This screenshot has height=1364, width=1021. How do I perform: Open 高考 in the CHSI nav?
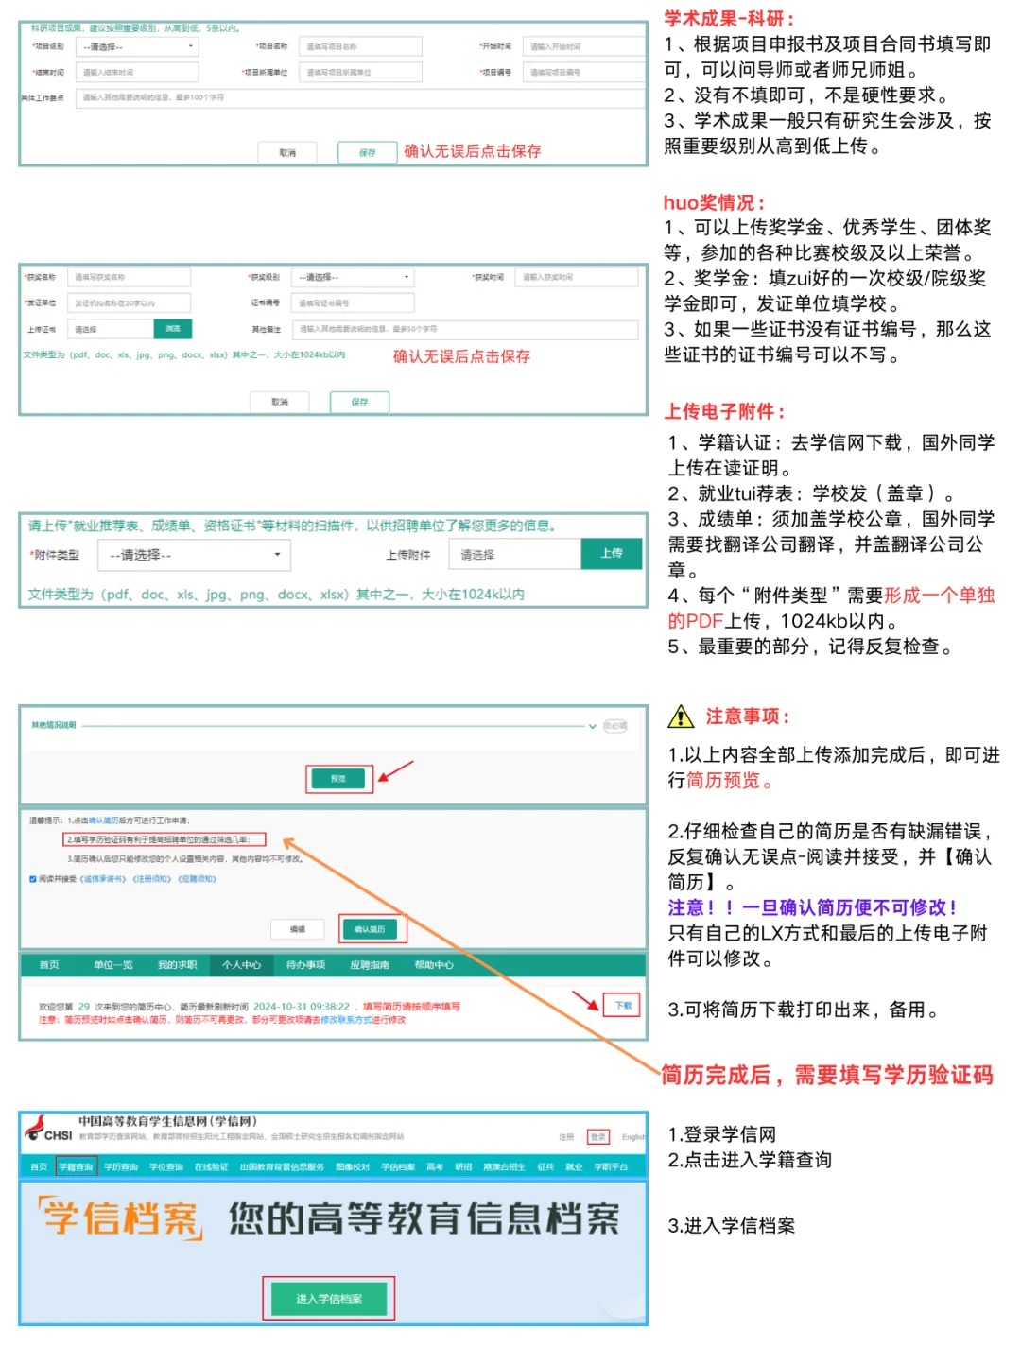click(435, 1167)
